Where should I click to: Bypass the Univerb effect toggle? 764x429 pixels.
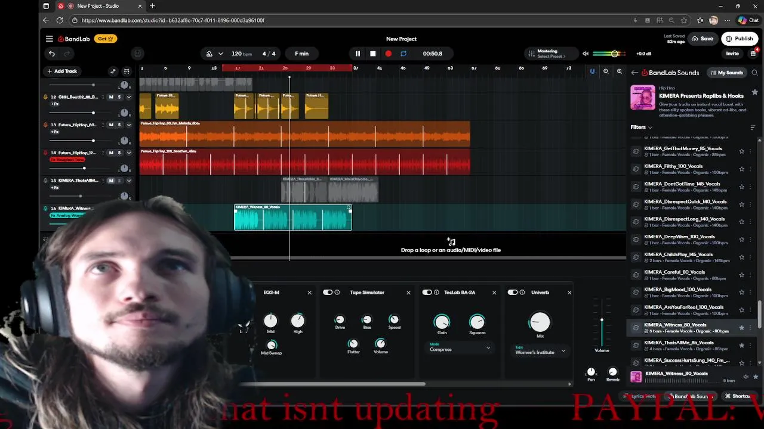[512, 293]
